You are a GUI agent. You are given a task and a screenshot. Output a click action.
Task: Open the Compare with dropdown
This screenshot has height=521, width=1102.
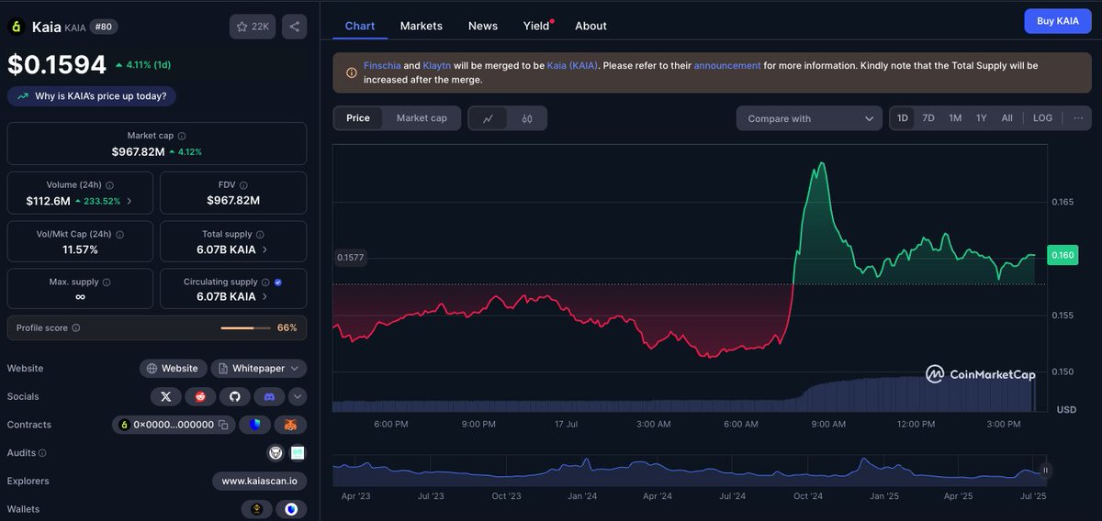pyautogui.click(x=809, y=118)
